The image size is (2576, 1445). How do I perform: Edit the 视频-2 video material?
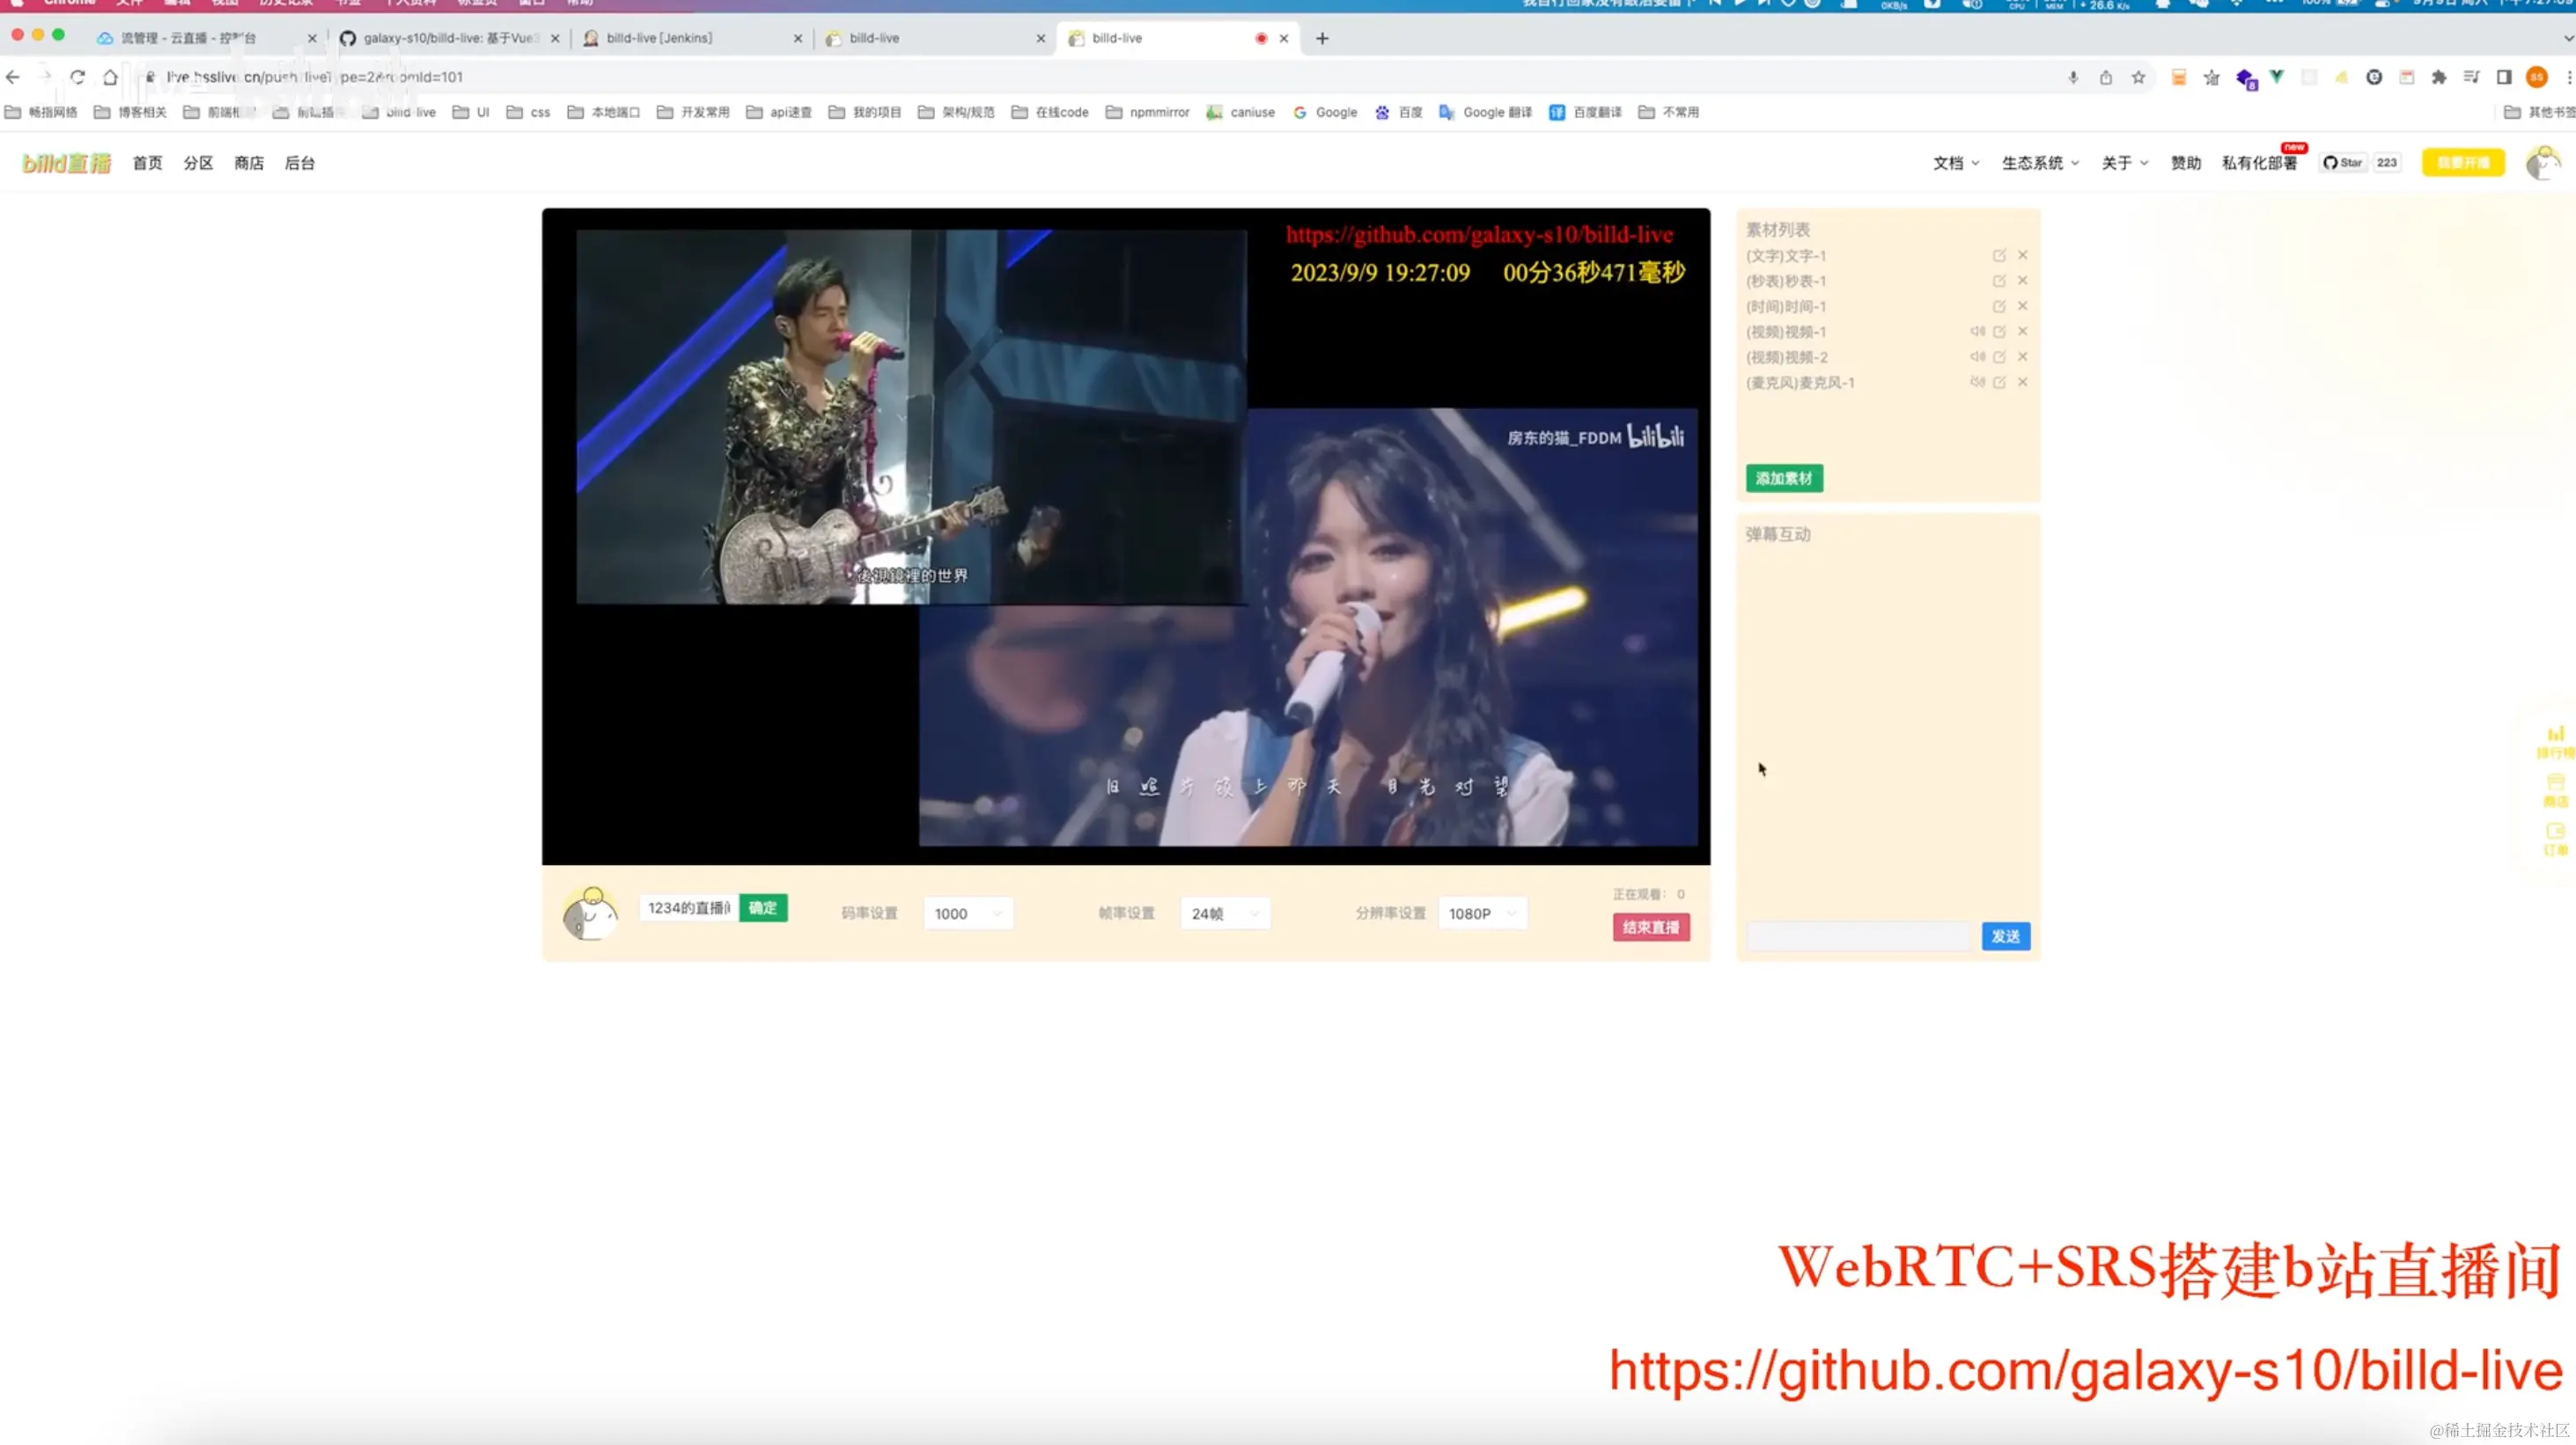pyautogui.click(x=1999, y=356)
